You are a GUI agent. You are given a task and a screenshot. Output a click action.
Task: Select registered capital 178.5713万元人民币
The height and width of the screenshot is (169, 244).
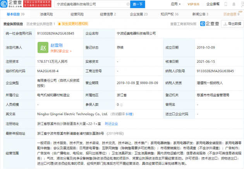click(x=52, y=62)
